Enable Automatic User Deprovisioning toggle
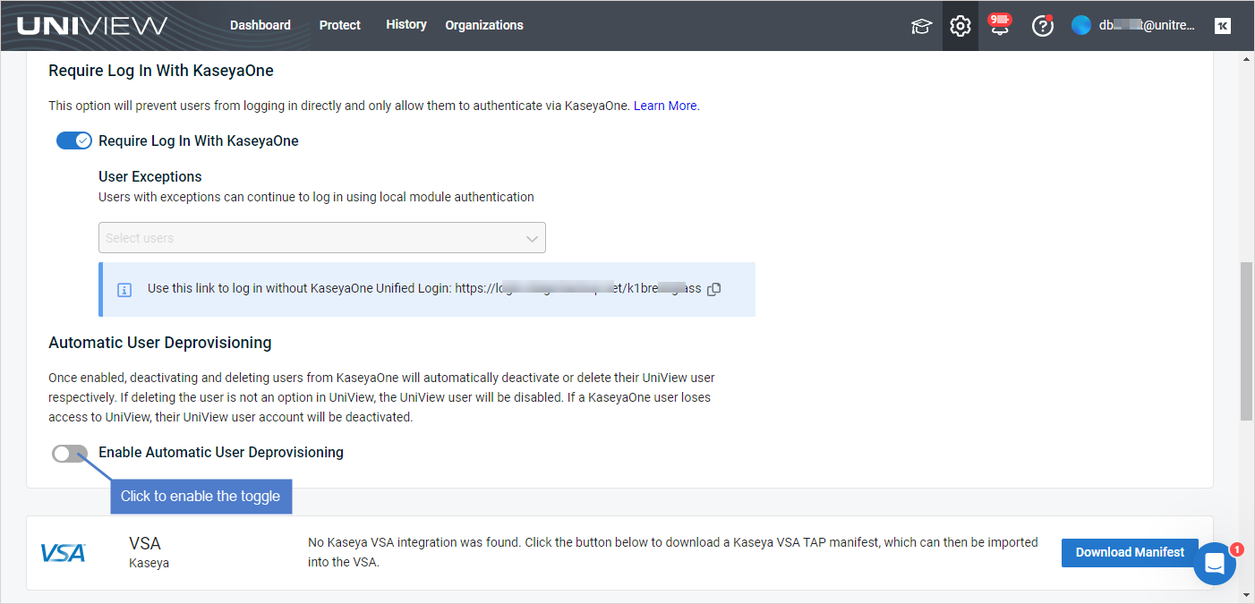This screenshot has height=604, width=1255. pos(70,454)
